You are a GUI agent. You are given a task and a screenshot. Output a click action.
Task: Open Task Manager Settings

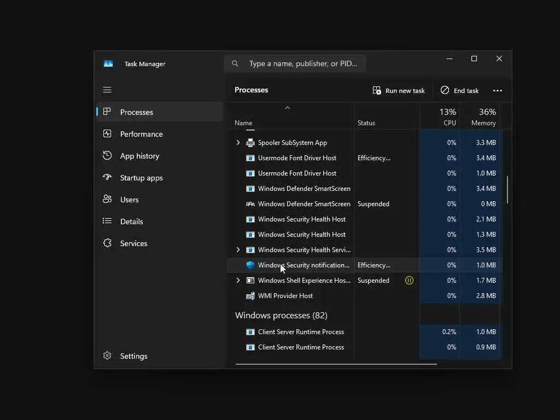click(x=160, y=356)
